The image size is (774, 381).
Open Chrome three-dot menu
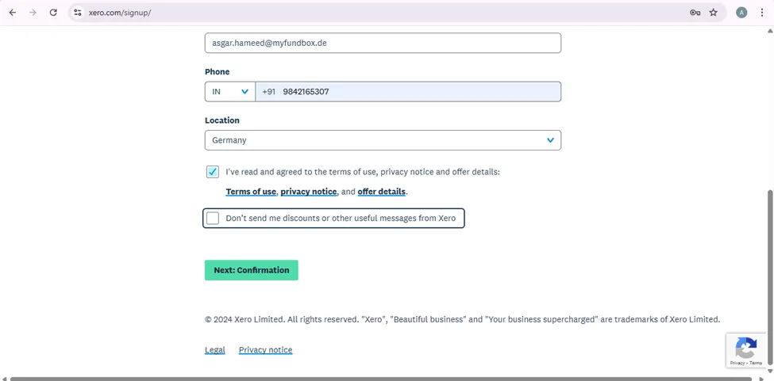[761, 13]
